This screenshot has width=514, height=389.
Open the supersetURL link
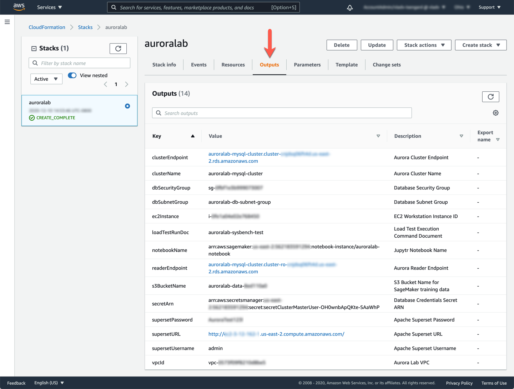click(x=276, y=334)
